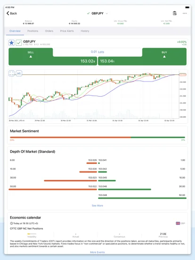The height and width of the screenshot is (260, 195).
Task: Open More Events in economic calendar
Action: tap(97, 252)
